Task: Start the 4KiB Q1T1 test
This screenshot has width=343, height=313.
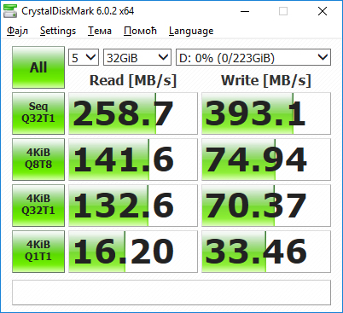Action: point(38,252)
